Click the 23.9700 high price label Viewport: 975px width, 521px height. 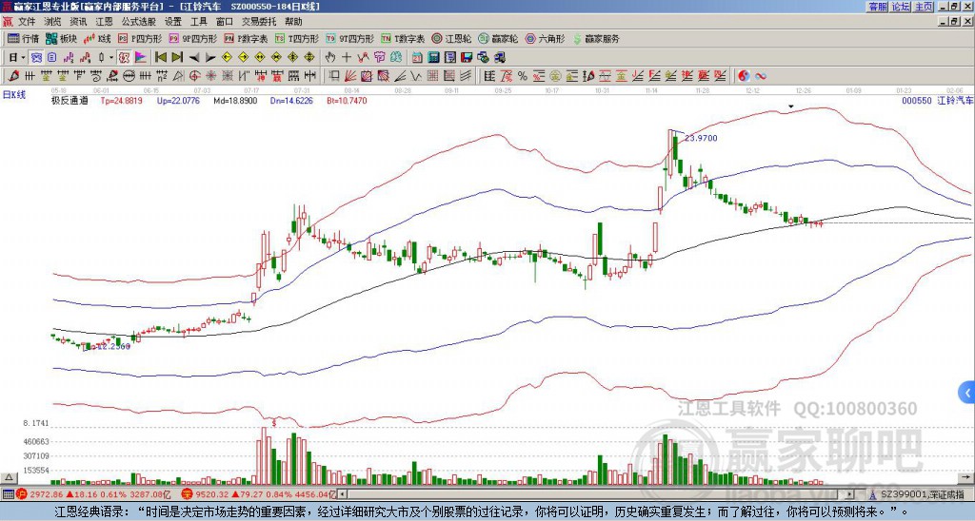(x=701, y=139)
